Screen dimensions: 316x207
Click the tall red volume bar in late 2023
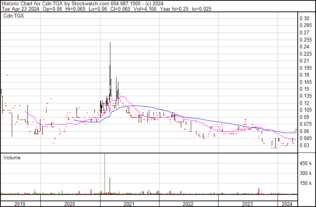pos(259,191)
